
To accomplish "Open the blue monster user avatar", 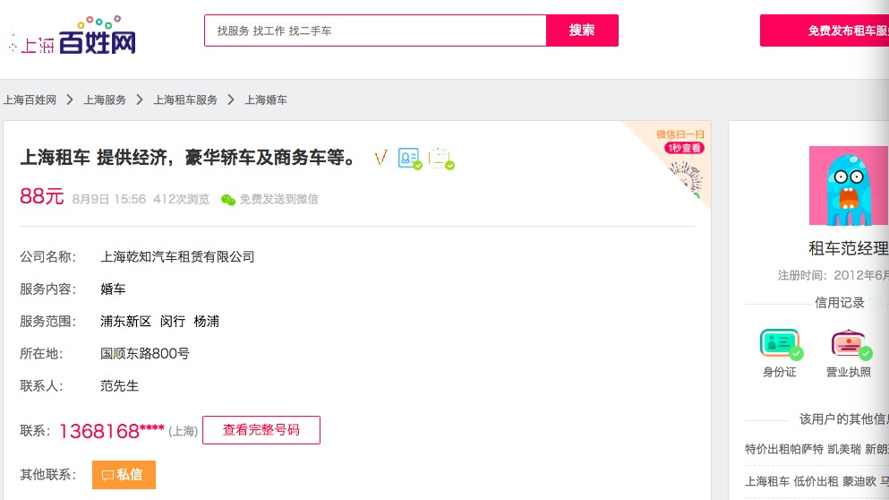I will pyautogui.click(x=848, y=185).
